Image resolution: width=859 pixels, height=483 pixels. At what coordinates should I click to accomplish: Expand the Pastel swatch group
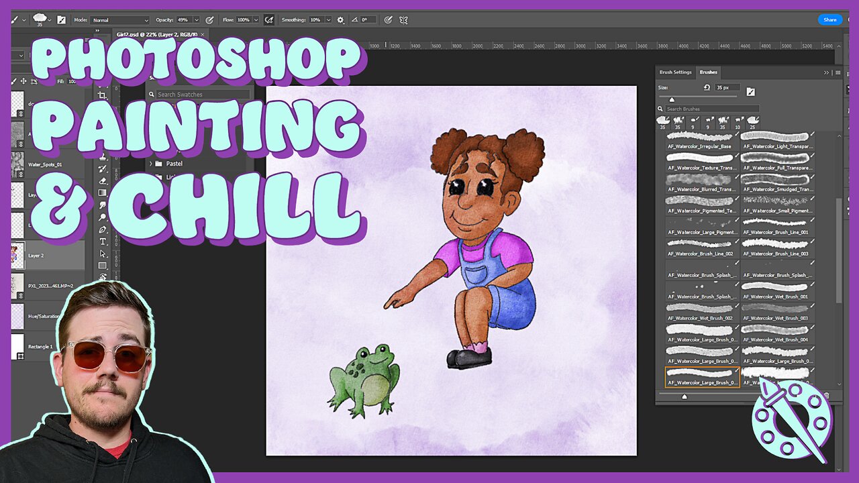150,164
